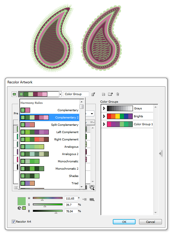Expand the Brights color group
Viewport: 173px width, 234px height.
pyautogui.click(x=104, y=116)
